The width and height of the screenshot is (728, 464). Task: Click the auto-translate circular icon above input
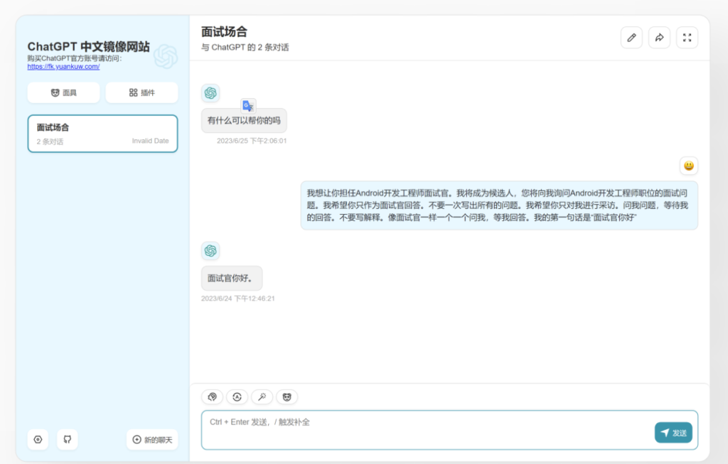pyautogui.click(x=237, y=396)
